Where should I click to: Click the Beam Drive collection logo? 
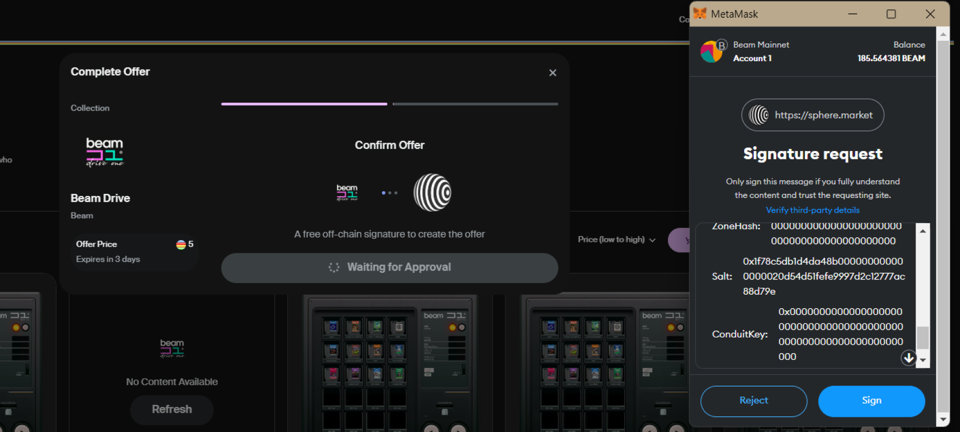pos(105,152)
